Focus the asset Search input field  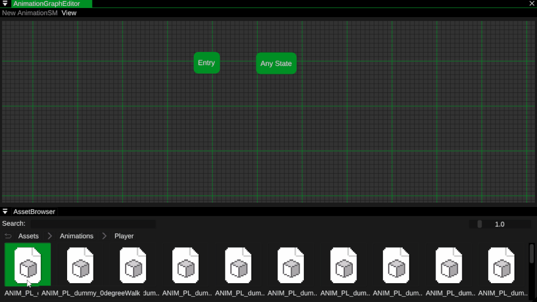93,224
